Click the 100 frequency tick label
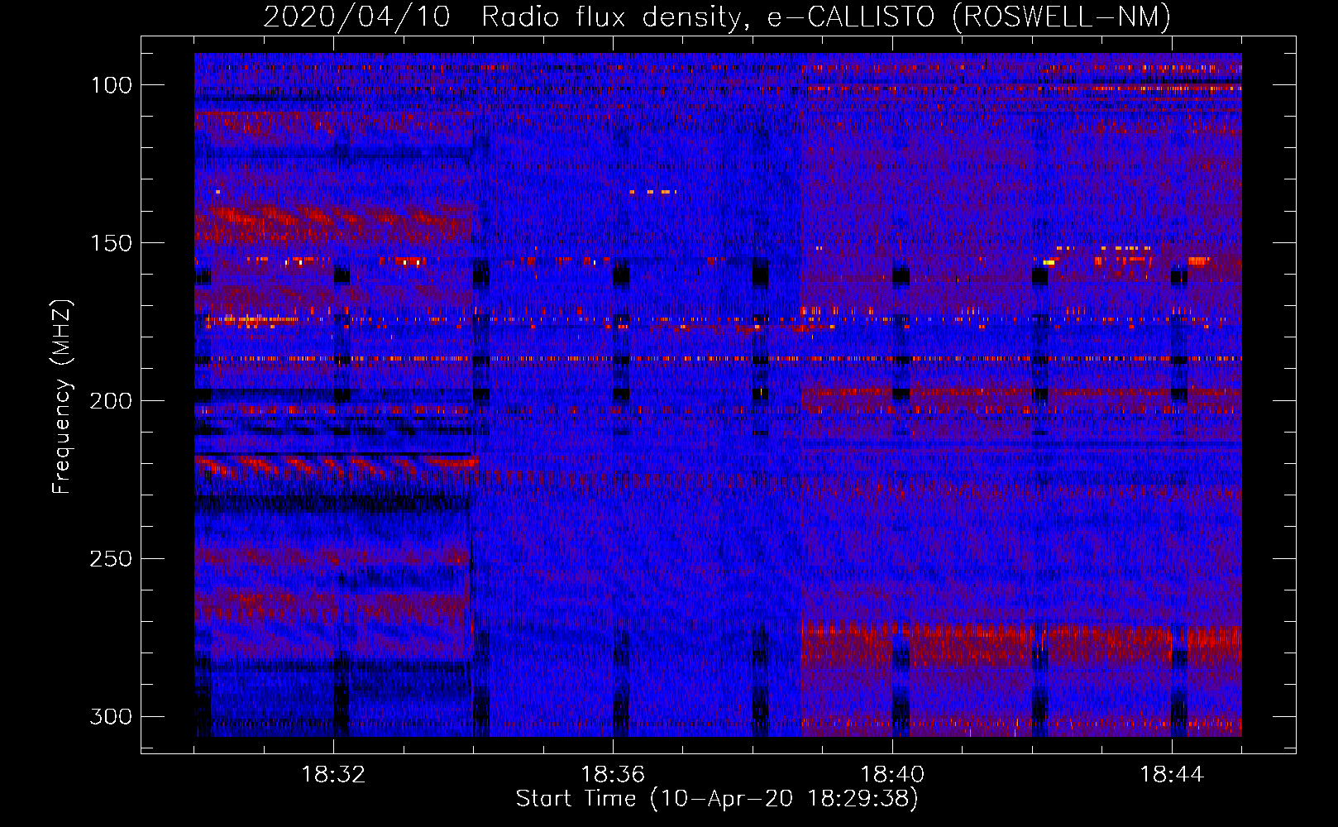This screenshot has height=827, width=1338. pyautogui.click(x=111, y=85)
